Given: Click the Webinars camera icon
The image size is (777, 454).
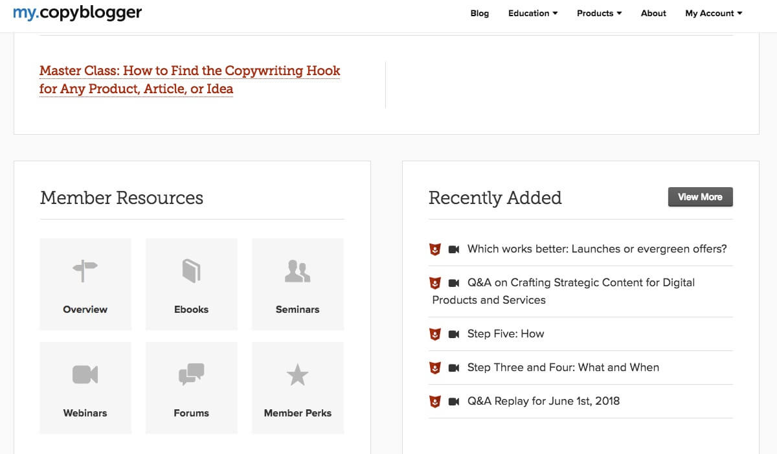Looking at the screenshot, I should point(85,374).
